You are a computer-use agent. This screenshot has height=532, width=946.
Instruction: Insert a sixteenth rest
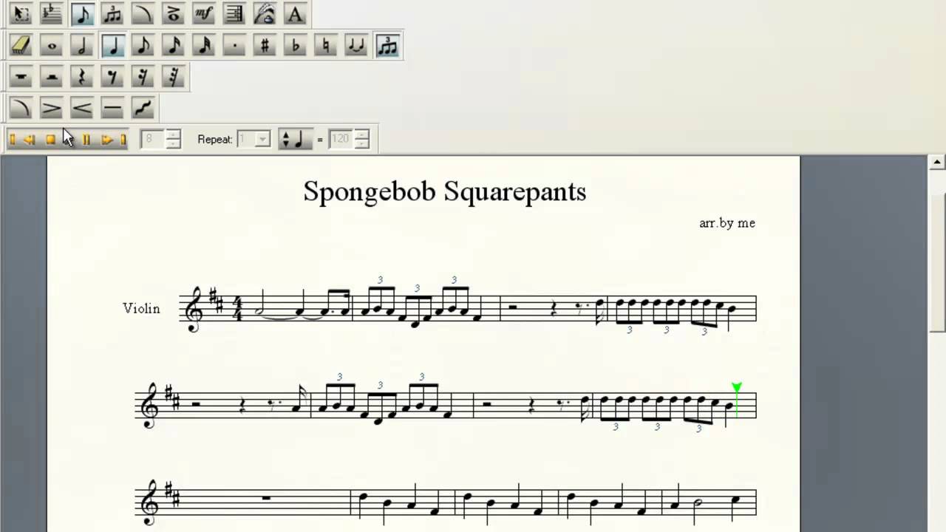point(143,77)
